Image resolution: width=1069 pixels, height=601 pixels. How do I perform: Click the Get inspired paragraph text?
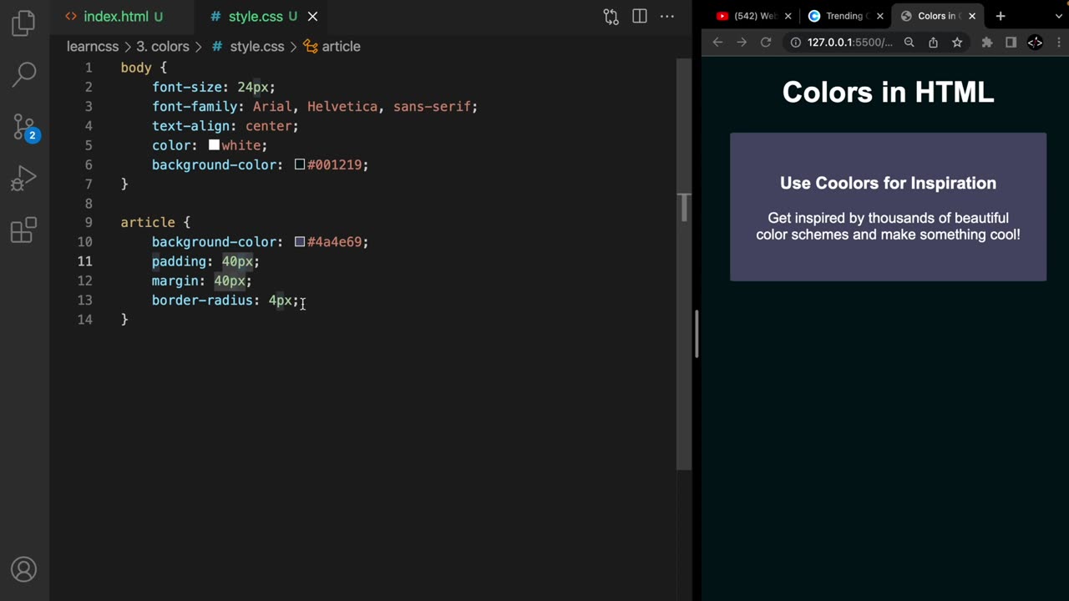pyautogui.click(x=888, y=226)
